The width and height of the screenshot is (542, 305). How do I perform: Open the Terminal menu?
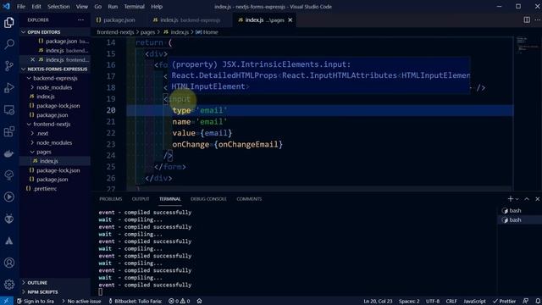[134, 7]
